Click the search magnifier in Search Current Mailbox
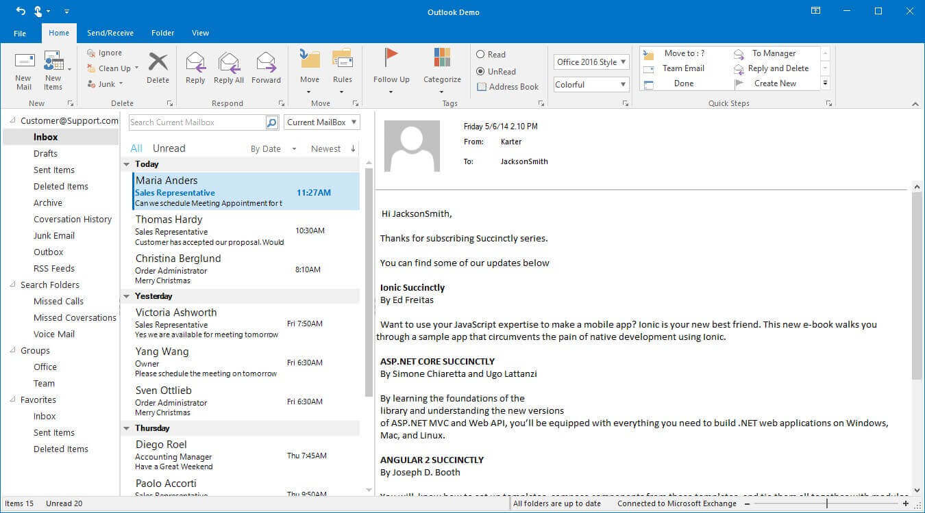The height and width of the screenshot is (513, 925). point(271,122)
